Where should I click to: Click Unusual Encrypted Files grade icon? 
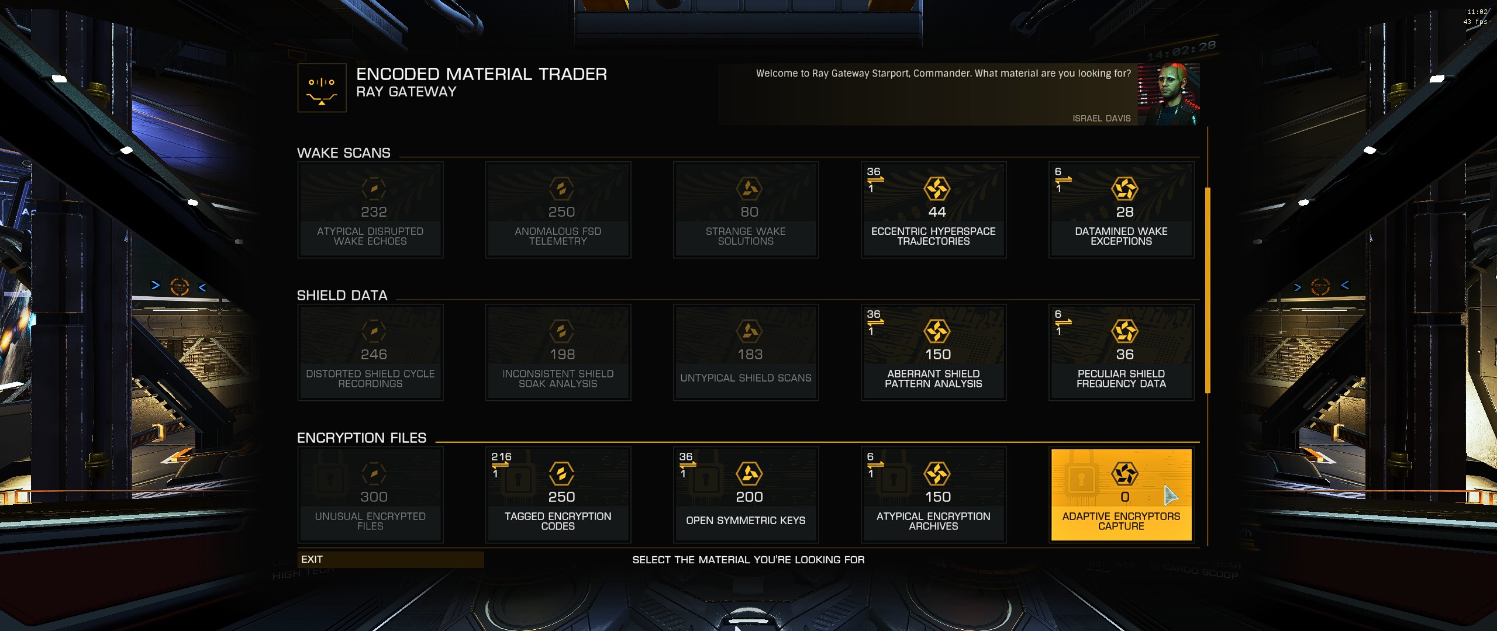(374, 474)
